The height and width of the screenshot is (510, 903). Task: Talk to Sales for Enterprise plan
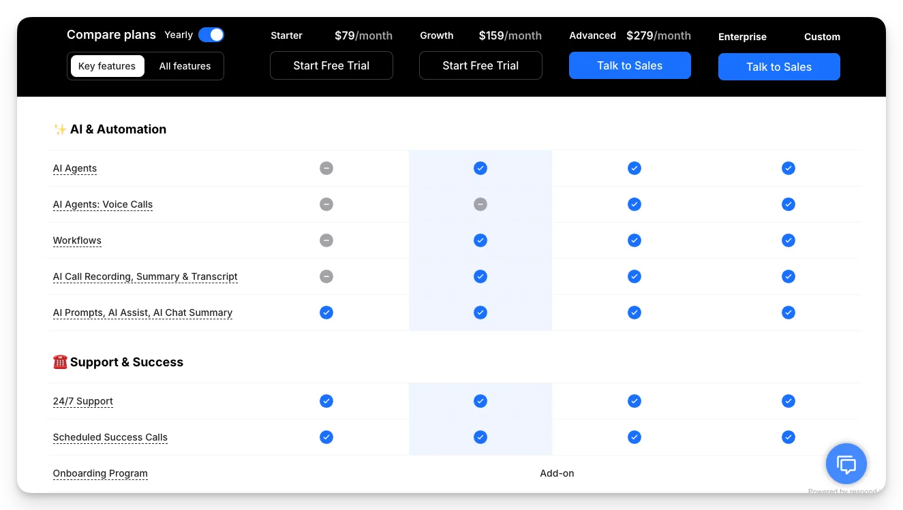[779, 67]
